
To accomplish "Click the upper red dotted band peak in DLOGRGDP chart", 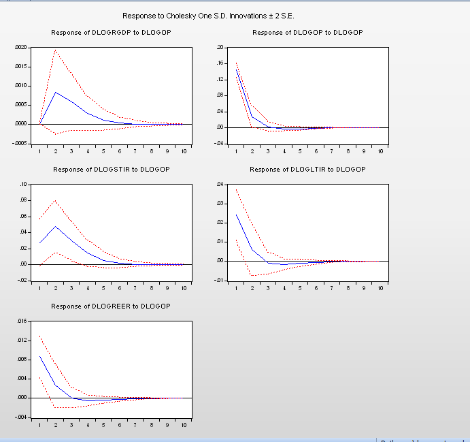I will click(x=56, y=50).
